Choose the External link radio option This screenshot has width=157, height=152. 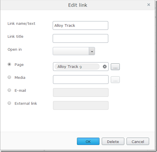coord(9,103)
